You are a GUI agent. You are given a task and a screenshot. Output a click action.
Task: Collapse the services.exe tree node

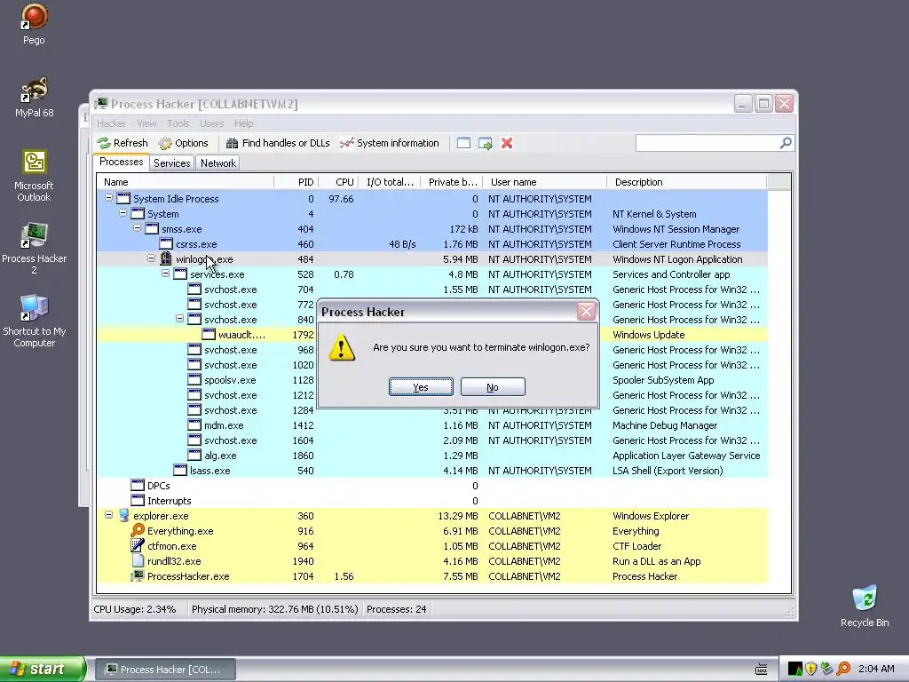coord(165,274)
